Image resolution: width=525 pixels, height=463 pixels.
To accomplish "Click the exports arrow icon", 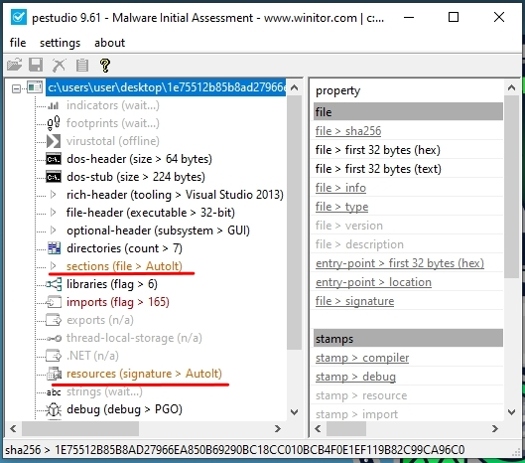I will point(54,320).
